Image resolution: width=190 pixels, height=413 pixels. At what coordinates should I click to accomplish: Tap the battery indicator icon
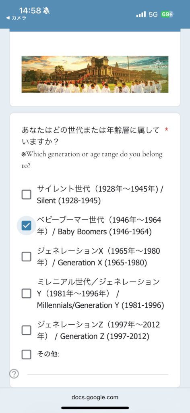(x=167, y=14)
